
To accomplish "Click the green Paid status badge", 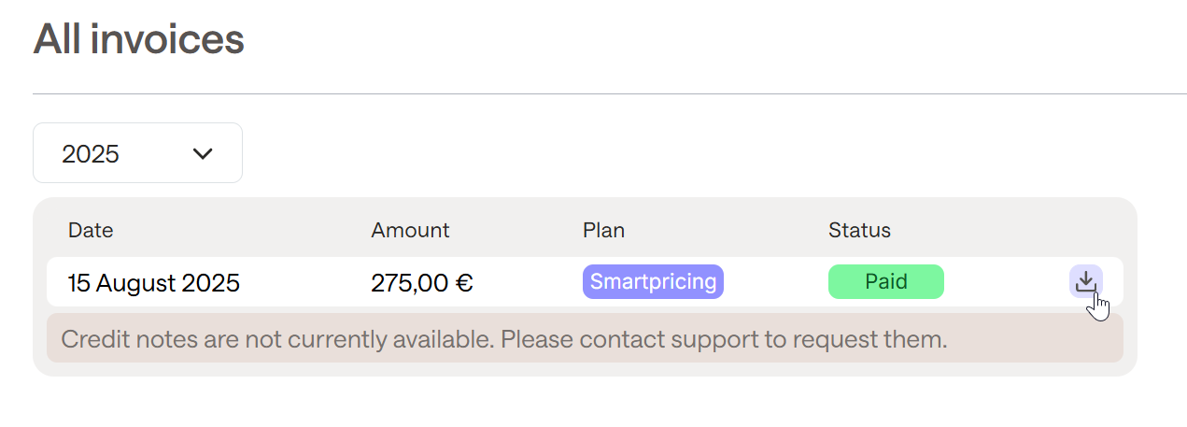I will [x=885, y=281].
